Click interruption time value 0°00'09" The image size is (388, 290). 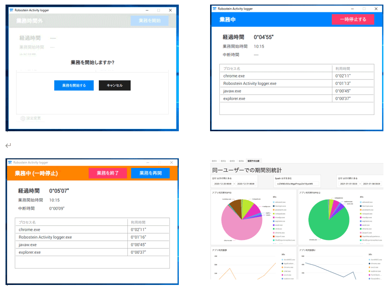pos(57,208)
